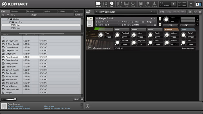This screenshot has width=203, height=114.
Task: Mute the Finger Bass1 instrument
Action: (160, 24)
